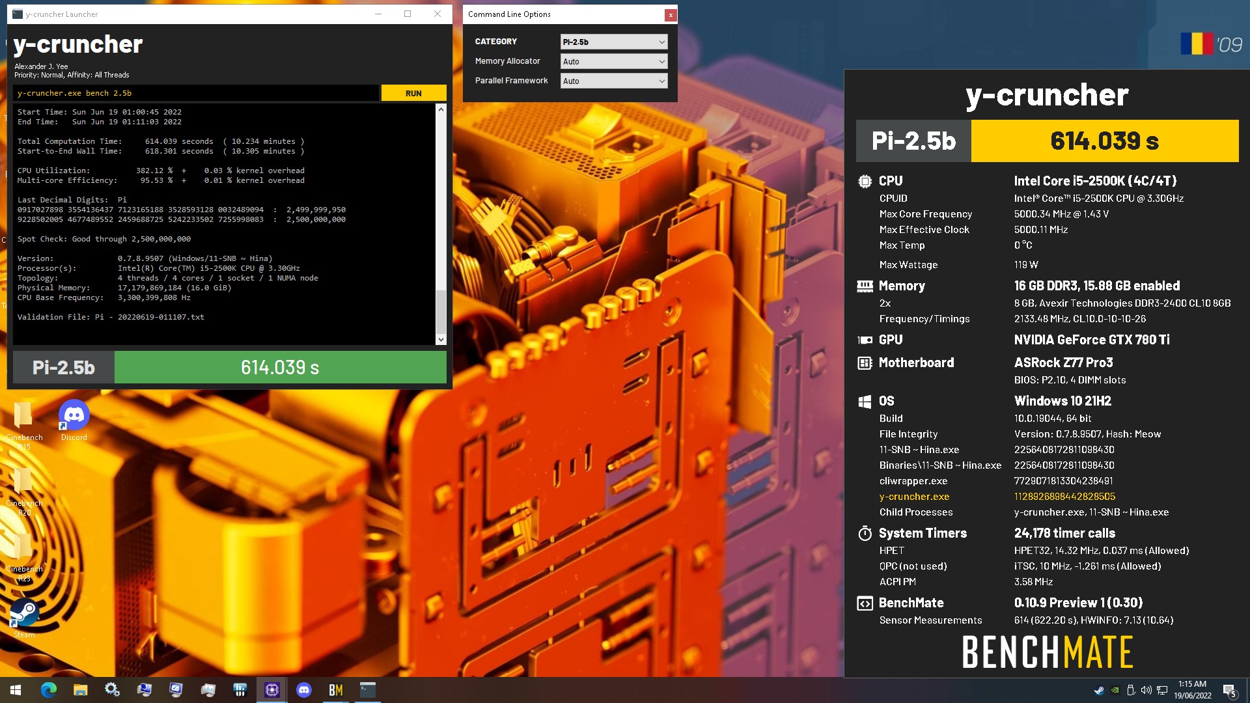This screenshot has width=1250, height=703.
Task: Open the CATEGORY dropdown showing Pi-2.5b
Action: 614,42
